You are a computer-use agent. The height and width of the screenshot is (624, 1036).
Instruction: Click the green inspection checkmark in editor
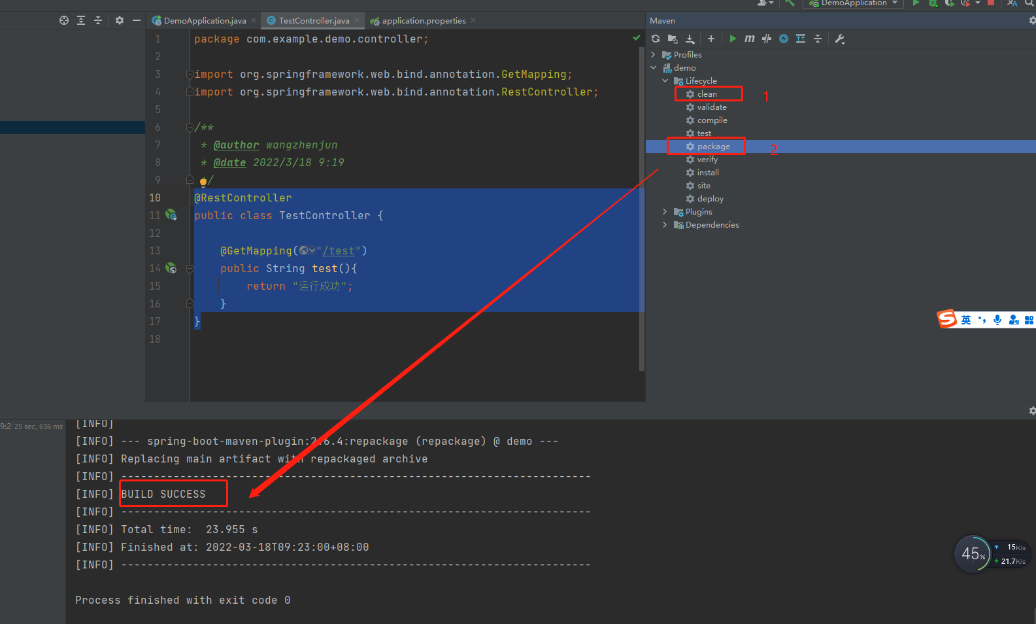[637, 38]
